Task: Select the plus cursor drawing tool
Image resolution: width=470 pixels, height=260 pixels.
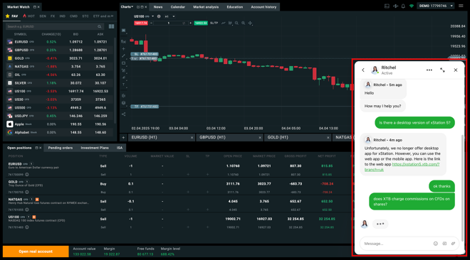Action: (123, 49)
